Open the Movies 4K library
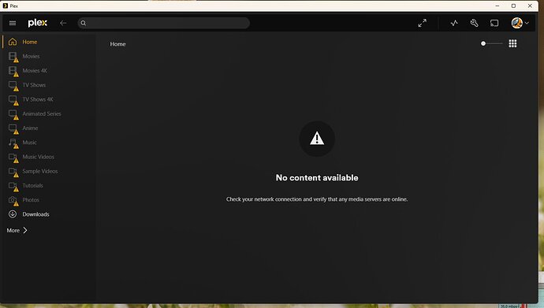The width and height of the screenshot is (544, 308). point(49,71)
